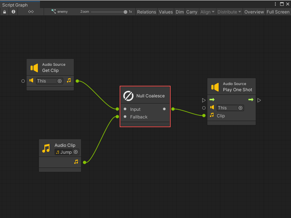This screenshot has height=218, width=291.
Task: Toggle the Values display
Action: (166, 12)
